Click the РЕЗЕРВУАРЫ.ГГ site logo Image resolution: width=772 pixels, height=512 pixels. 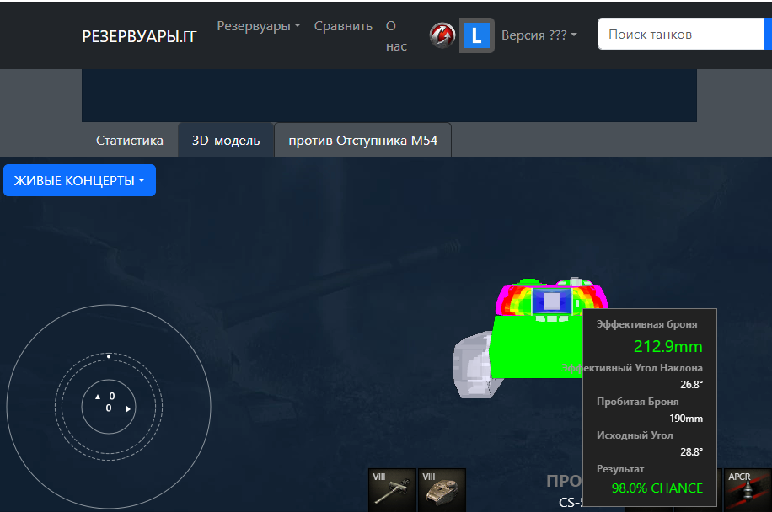(x=139, y=36)
